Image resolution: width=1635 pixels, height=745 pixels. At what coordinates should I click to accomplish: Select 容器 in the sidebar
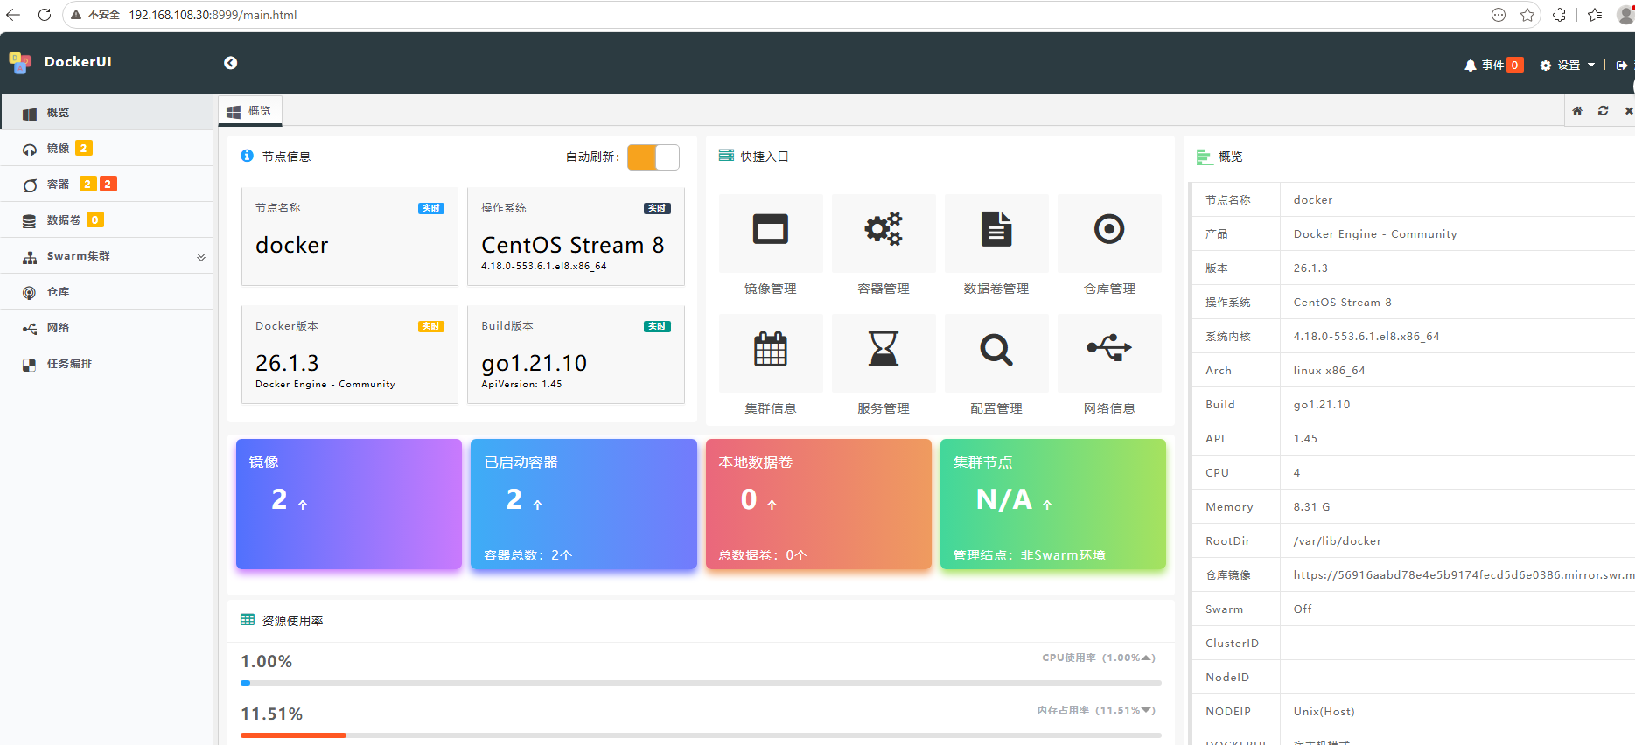coord(106,185)
